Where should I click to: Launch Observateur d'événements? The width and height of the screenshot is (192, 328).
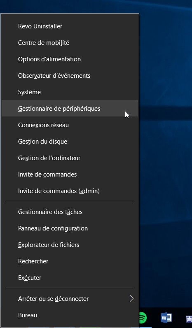coord(70,75)
